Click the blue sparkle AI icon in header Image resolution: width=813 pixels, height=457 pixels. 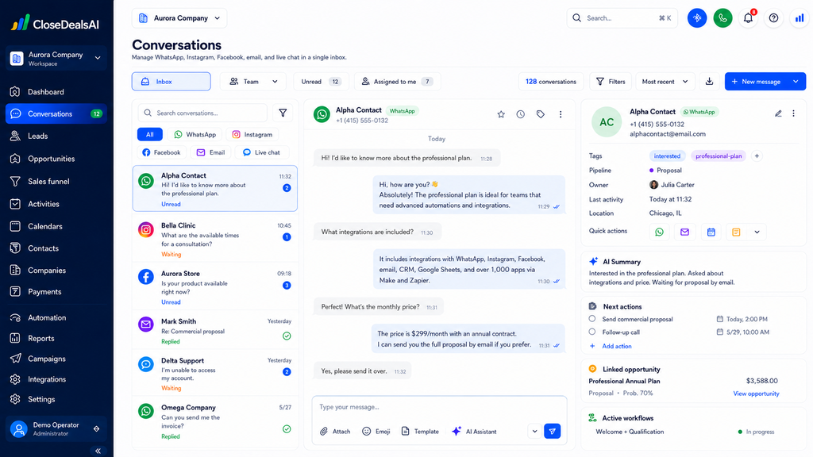coord(697,18)
